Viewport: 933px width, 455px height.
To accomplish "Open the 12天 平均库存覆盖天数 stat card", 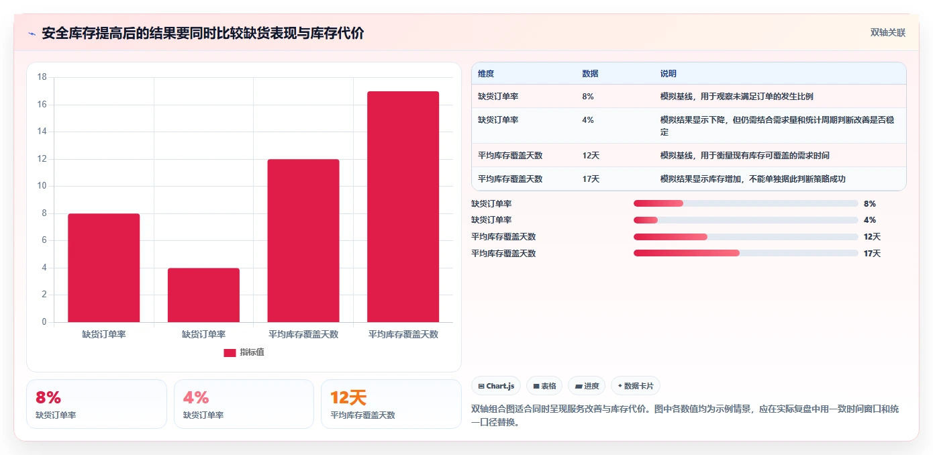I will [x=391, y=404].
